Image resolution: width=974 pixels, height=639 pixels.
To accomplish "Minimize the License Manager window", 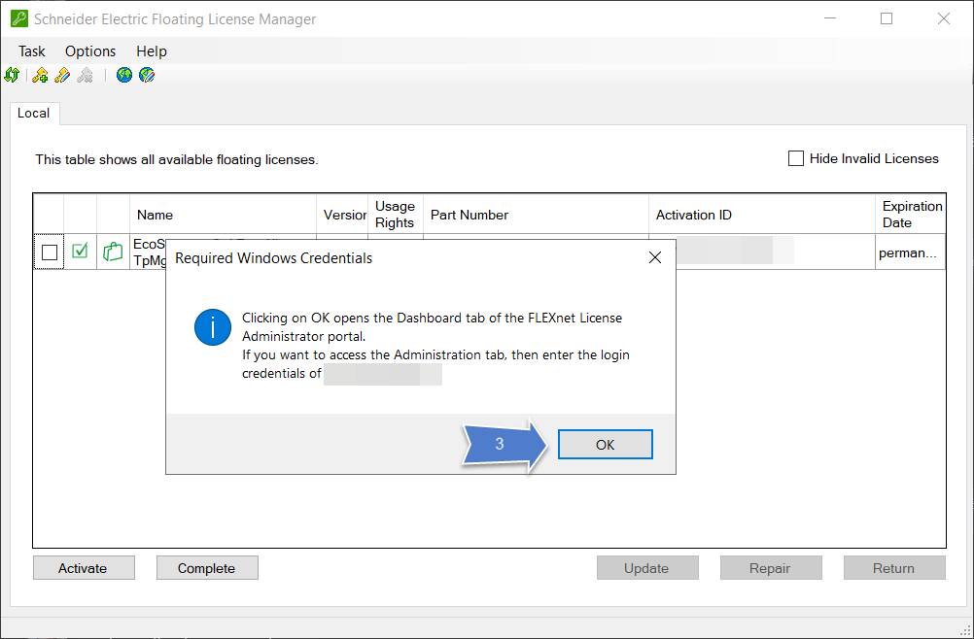I will point(830,18).
